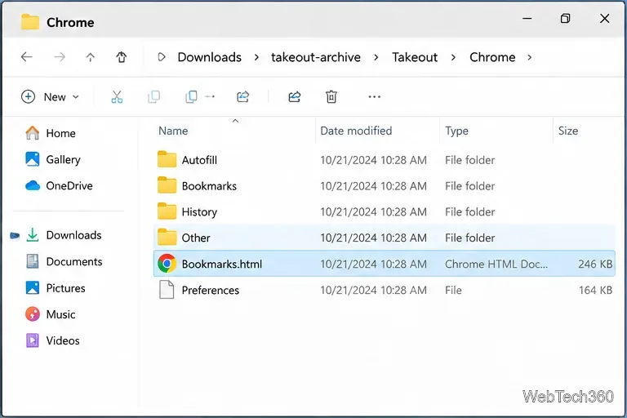Click the Bookmarks folder icon
627x418 pixels.
click(x=167, y=185)
